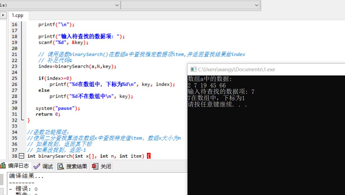Click the comment starting with 使用二分查找算法
Viewport: 345px width, 195px height.
104,138
